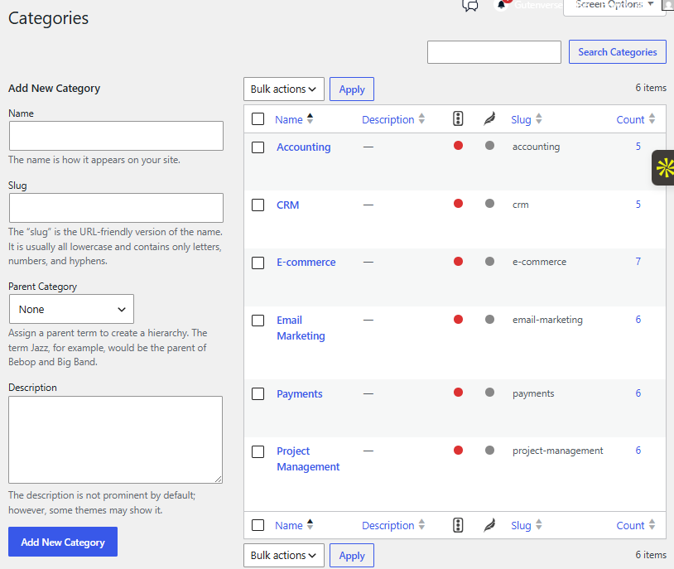The height and width of the screenshot is (569, 674).
Task: Open post count 5 for CRM
Action: click(638, 204)
